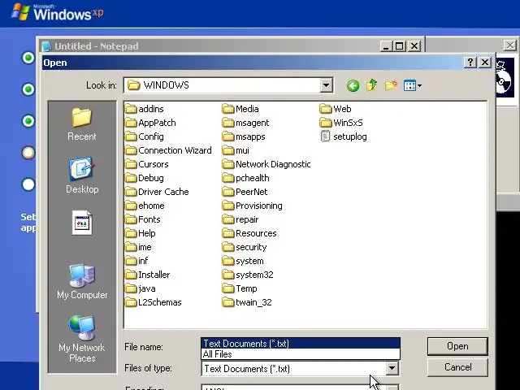
Task: Choose All Files from type list
Action: (301, 354)
